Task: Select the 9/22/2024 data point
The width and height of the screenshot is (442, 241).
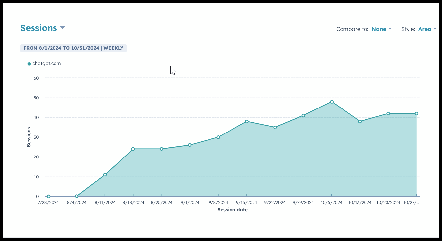Action: pos(275,127)
